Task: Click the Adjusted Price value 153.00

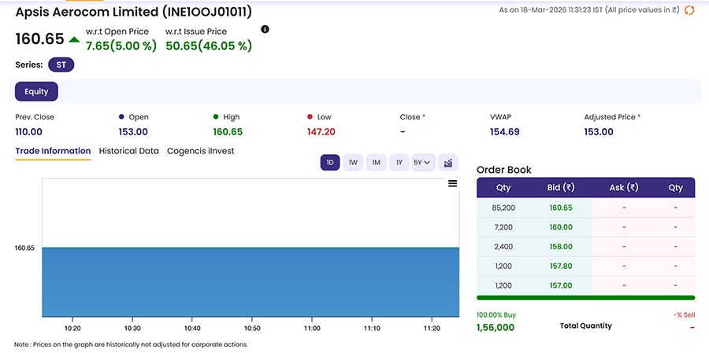Action: tap(599, 132)
